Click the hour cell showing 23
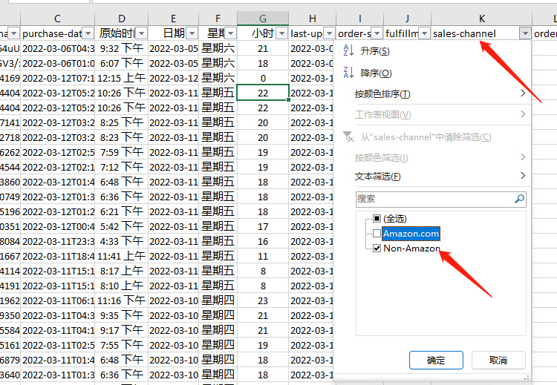The height and width of the screenshot is (385, 557). (x=263, y=300)
